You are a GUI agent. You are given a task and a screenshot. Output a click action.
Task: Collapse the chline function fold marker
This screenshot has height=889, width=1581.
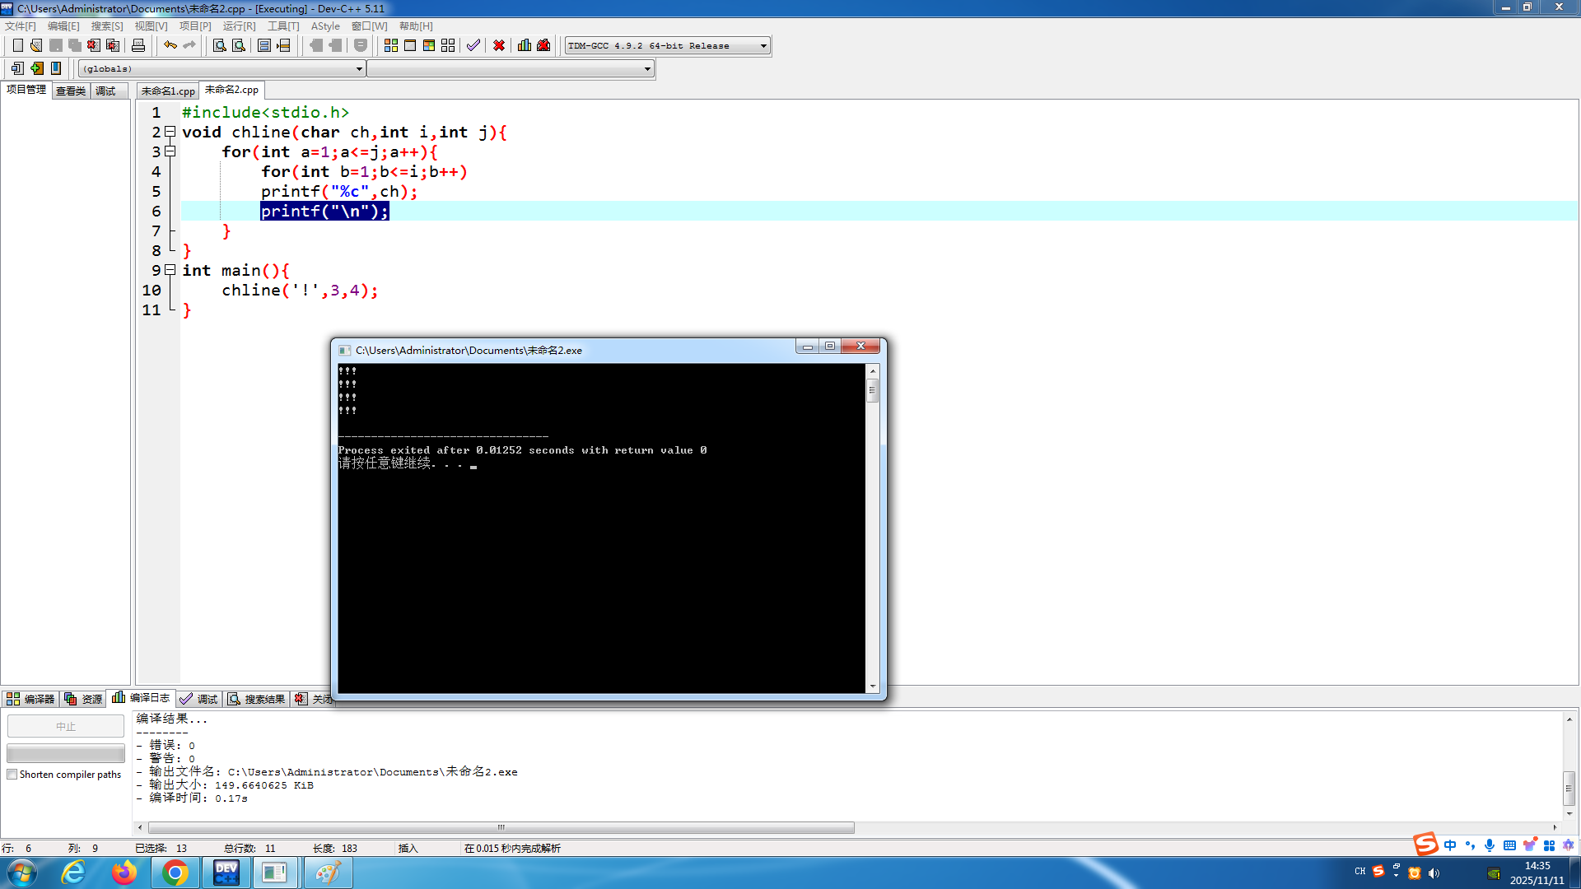[x=170, y=132]
